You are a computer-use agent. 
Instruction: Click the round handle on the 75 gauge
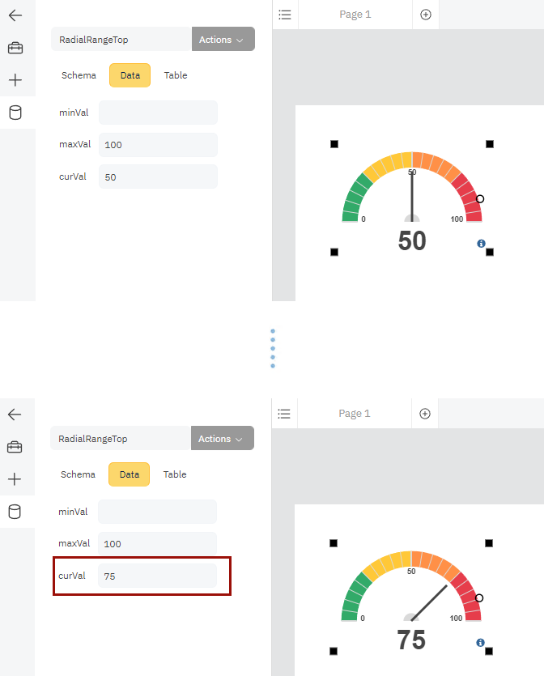click(479, 597)
